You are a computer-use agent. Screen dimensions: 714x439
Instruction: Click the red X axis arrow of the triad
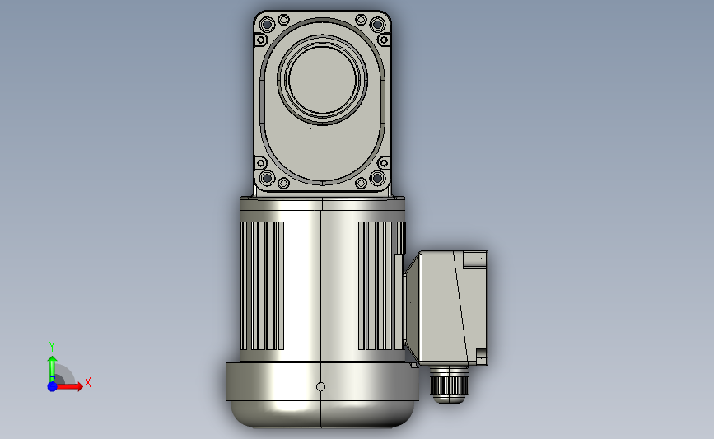pyautogui.click(x=69, y=386)
